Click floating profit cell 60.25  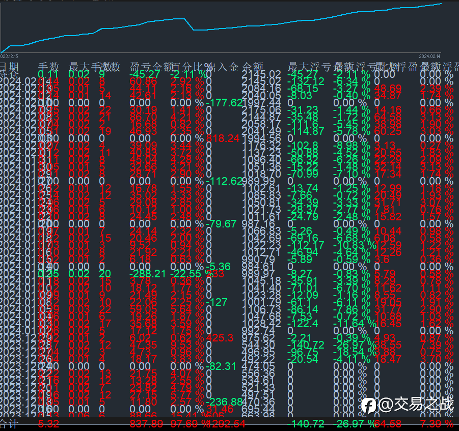(388, 131)
